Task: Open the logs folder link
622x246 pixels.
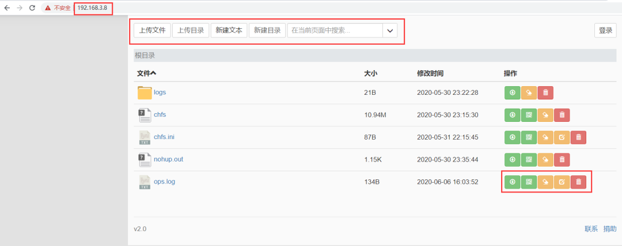Action: pyautogui.click(x=160, y=92)
